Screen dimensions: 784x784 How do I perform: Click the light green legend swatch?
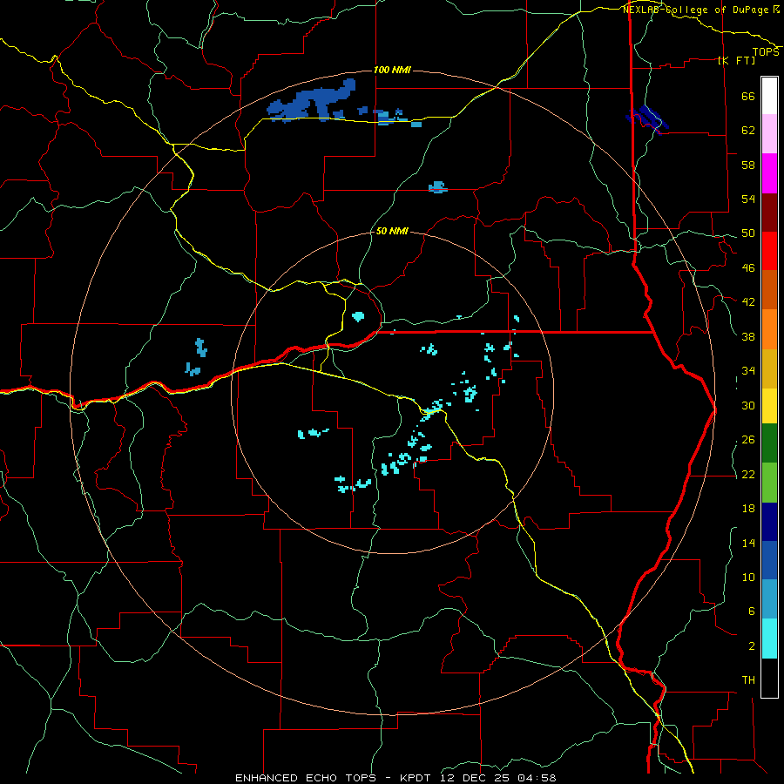click(769, 483)
